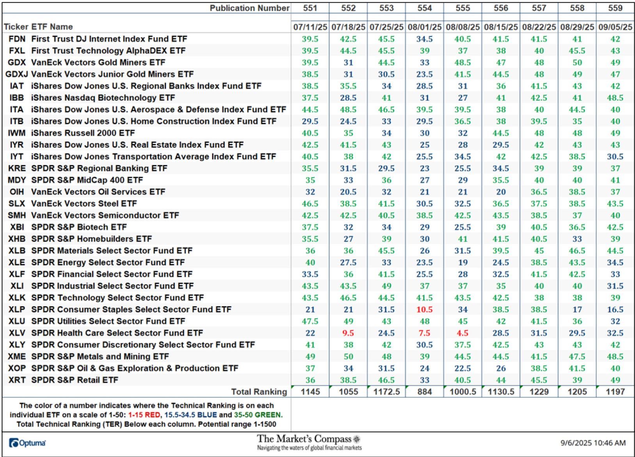
Task: Select the XLV ticker cell
Action: [x=17, y=333]
